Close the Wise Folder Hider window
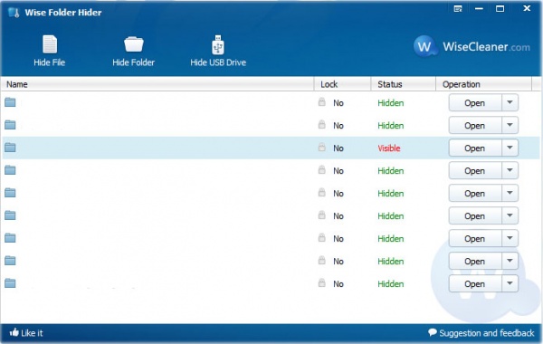543x344 pixels. [527, 8]
